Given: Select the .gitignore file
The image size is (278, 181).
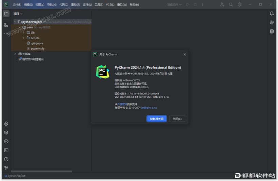Looking at the screenshot, I should point(35,43).
